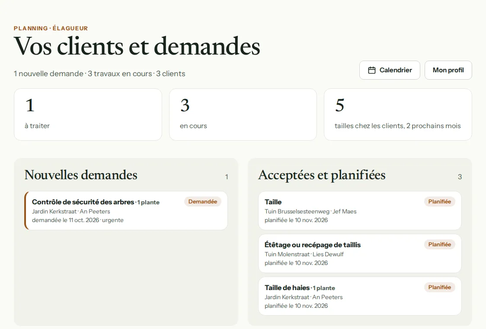Click the calendar icon in Calendrier button
This screenshot has height=329, width=486.
coord(371,70)
